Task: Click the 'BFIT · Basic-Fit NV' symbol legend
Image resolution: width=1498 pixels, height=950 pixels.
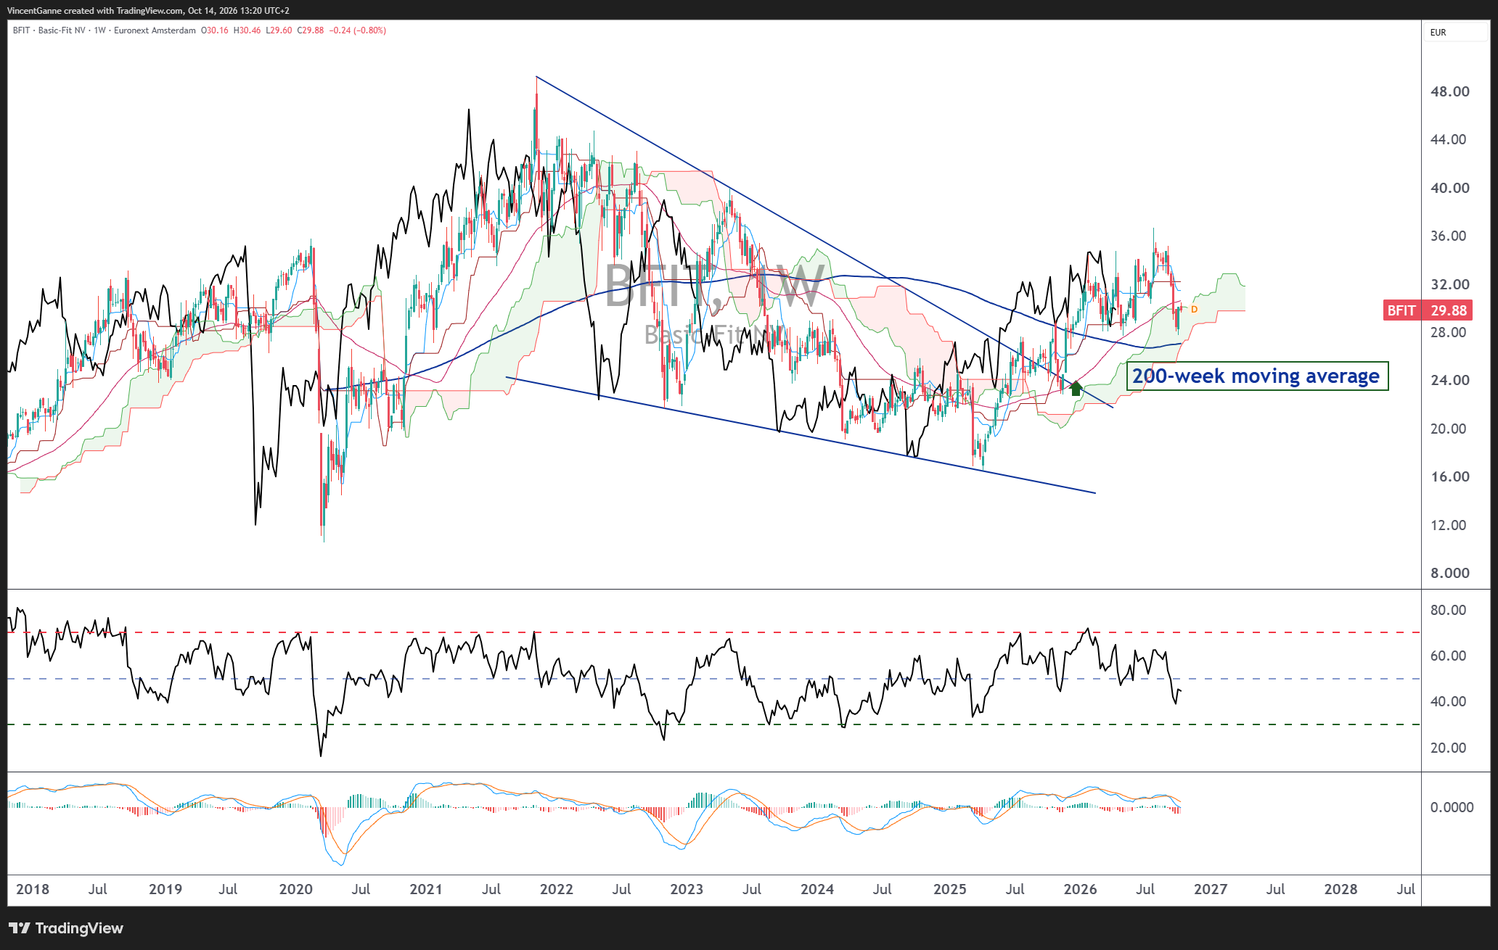Action: coord(49,30)
